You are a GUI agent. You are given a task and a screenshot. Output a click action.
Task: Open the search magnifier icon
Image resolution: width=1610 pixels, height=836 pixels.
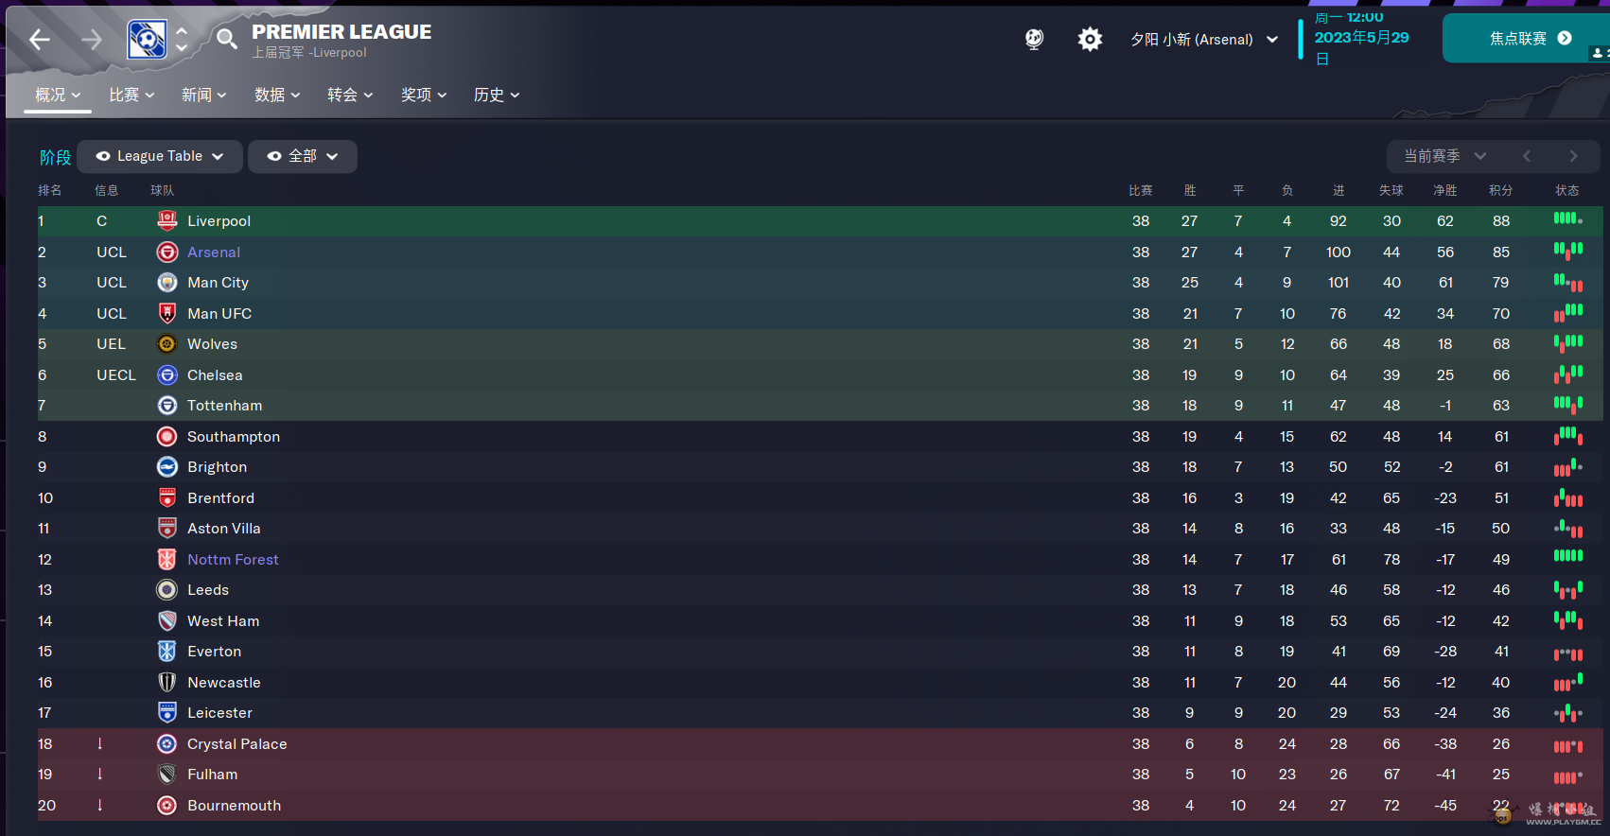click(x=226, y=39)
